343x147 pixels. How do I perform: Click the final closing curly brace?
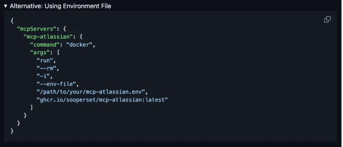coord(12,130)
